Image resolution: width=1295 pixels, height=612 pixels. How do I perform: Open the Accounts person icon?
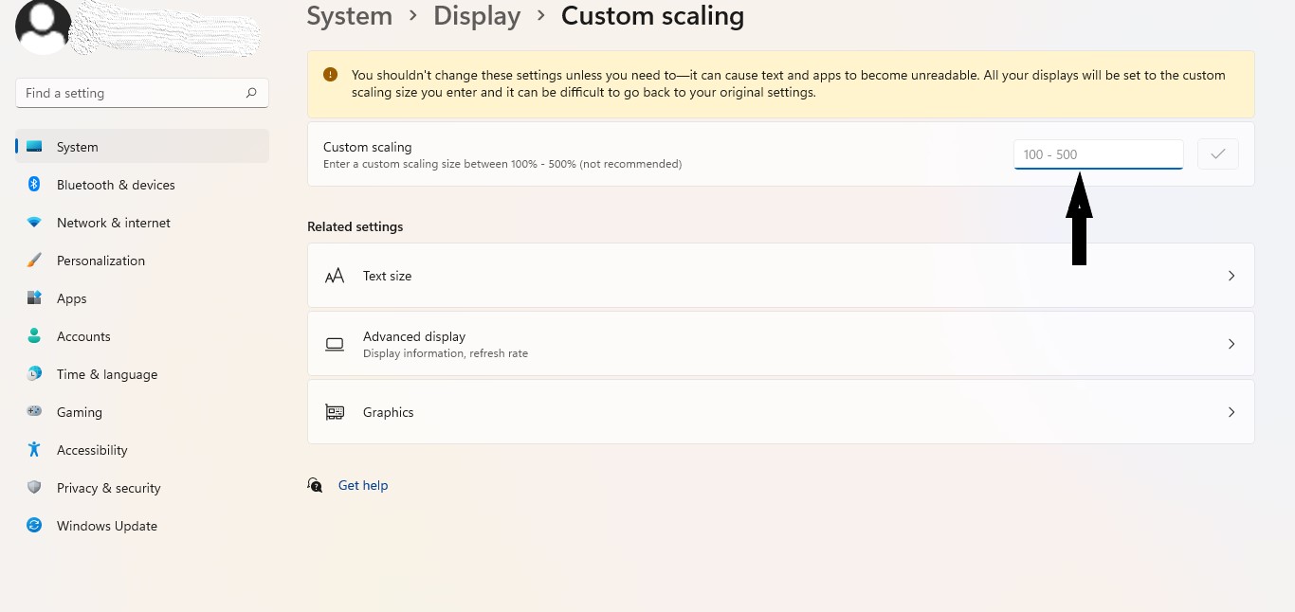pos(34,336)
